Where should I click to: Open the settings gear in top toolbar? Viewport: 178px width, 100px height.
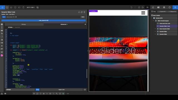coord(164,7)
